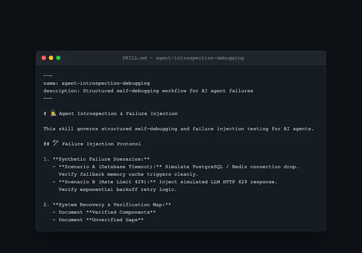
Task: Click the yellow minimize window button
Action: click(x=51, y=58)
